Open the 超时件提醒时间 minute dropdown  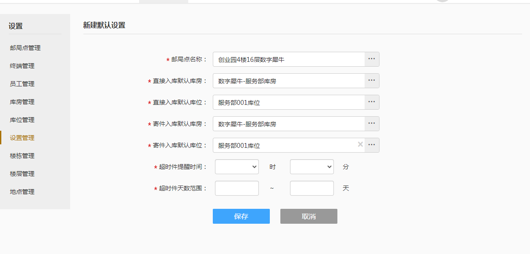click(x=312, y=167)
